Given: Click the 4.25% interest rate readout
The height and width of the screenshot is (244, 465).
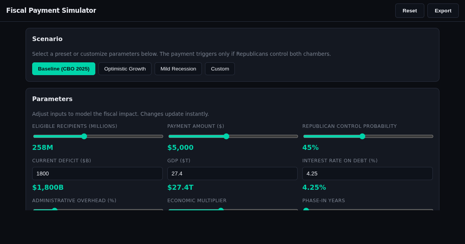Looking at the screenshot, I should click(x=314, y=187).
